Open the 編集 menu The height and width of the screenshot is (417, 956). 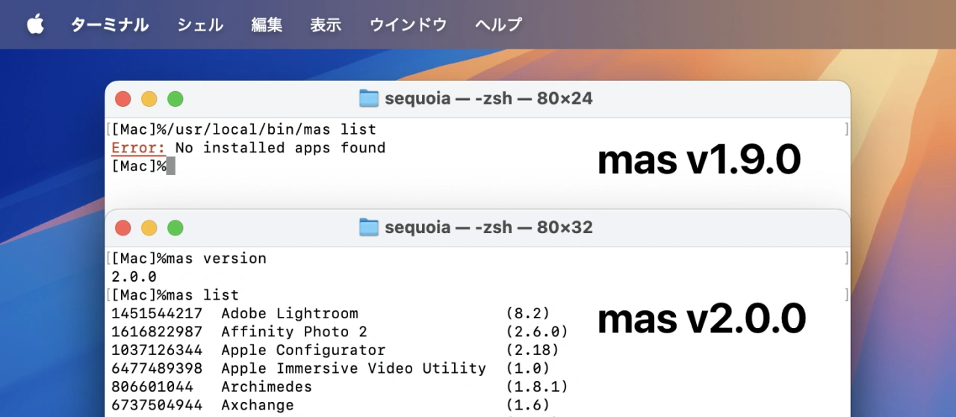pyautogui.click(x=267, y=25)
